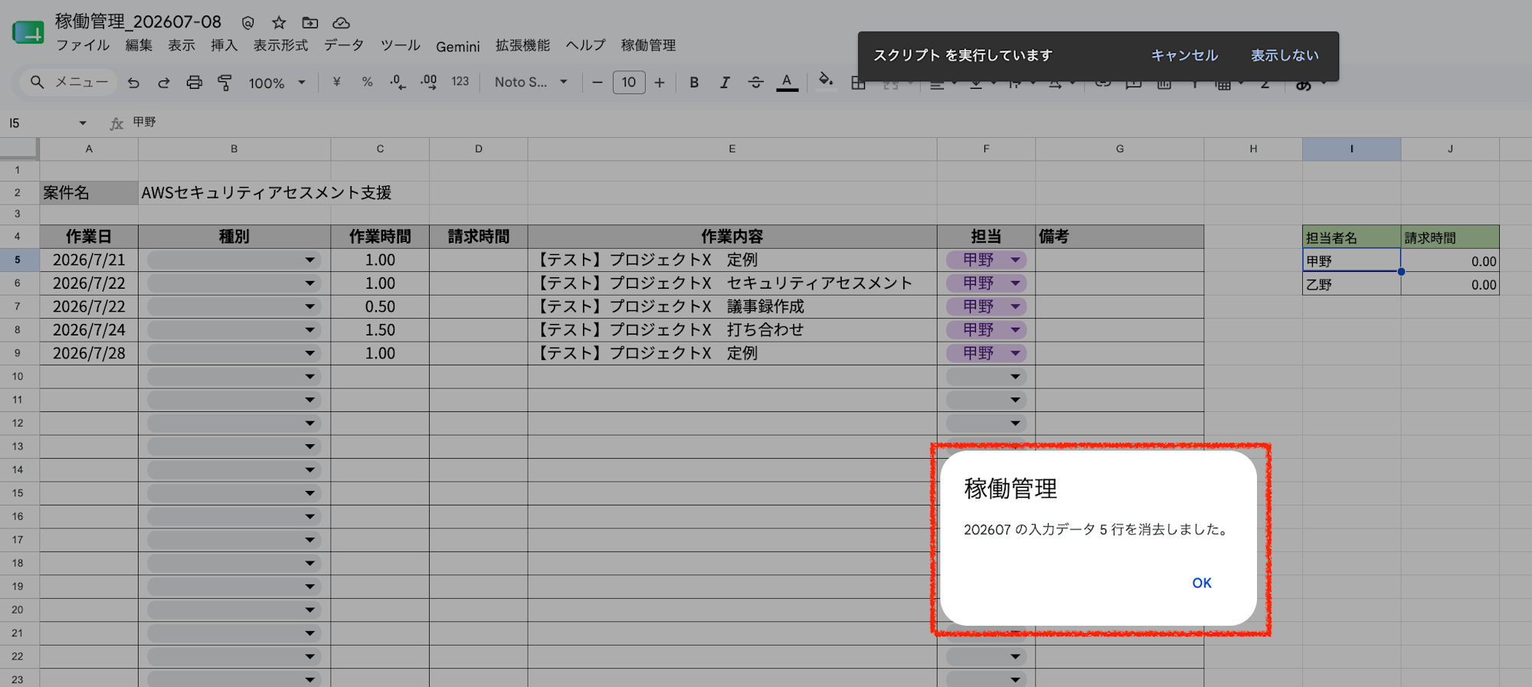Image resolution: width=1532 pixels, height=687 pixels.
Task: Click the search menu magnifier icon
Action: pos(37,82)
